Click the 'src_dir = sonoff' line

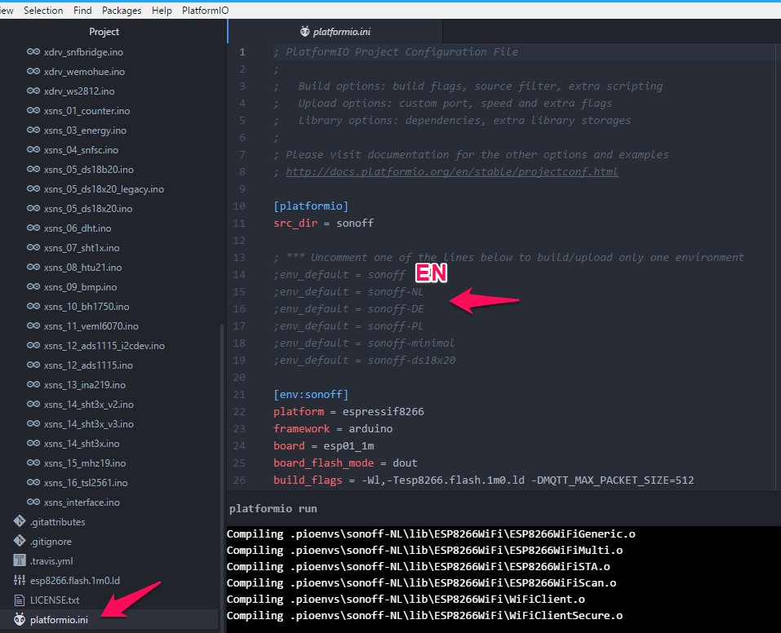[x=323, y=224]
